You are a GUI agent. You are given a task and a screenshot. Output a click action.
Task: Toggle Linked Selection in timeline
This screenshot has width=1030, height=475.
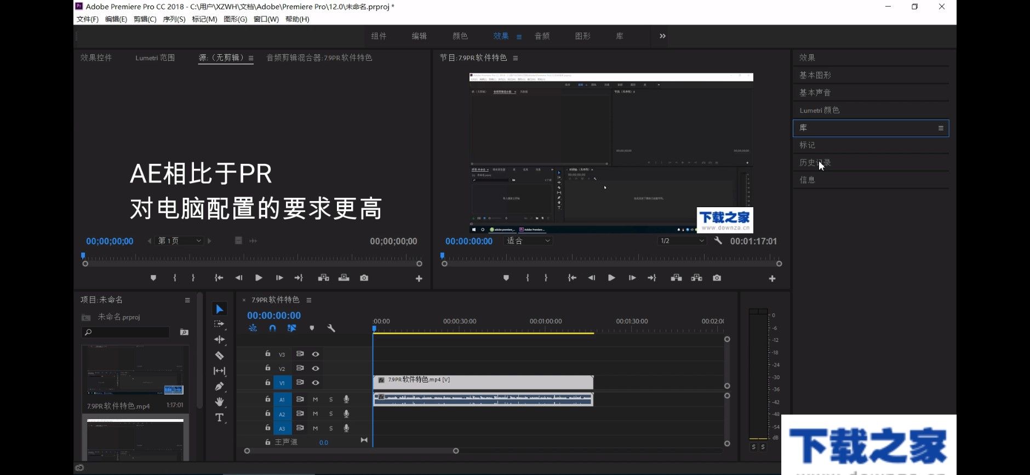pyautogui.click(x=292, y=328)
